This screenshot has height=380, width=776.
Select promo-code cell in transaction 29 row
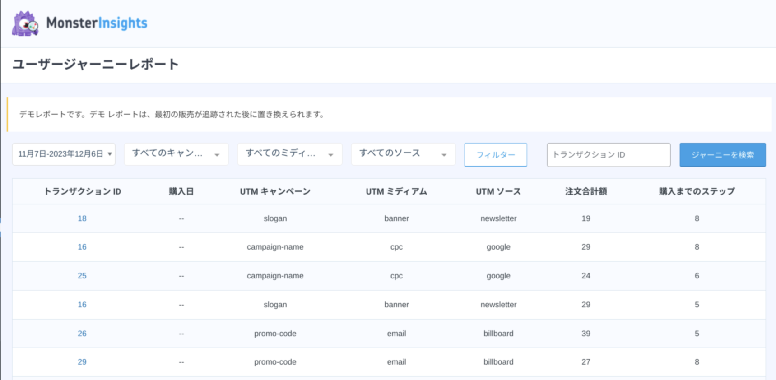[x=275, y=362]
